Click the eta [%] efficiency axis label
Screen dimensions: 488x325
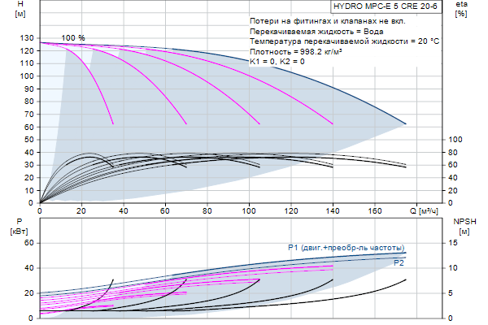461,9
